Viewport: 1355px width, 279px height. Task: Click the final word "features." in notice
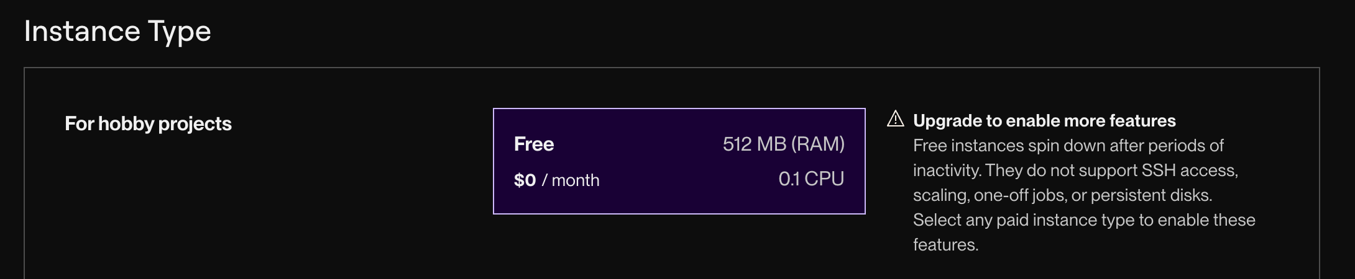click(945, 244)
